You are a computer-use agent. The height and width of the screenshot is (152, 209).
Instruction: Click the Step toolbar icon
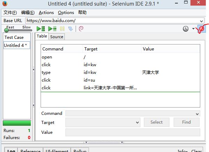click(x=70, y=29)
